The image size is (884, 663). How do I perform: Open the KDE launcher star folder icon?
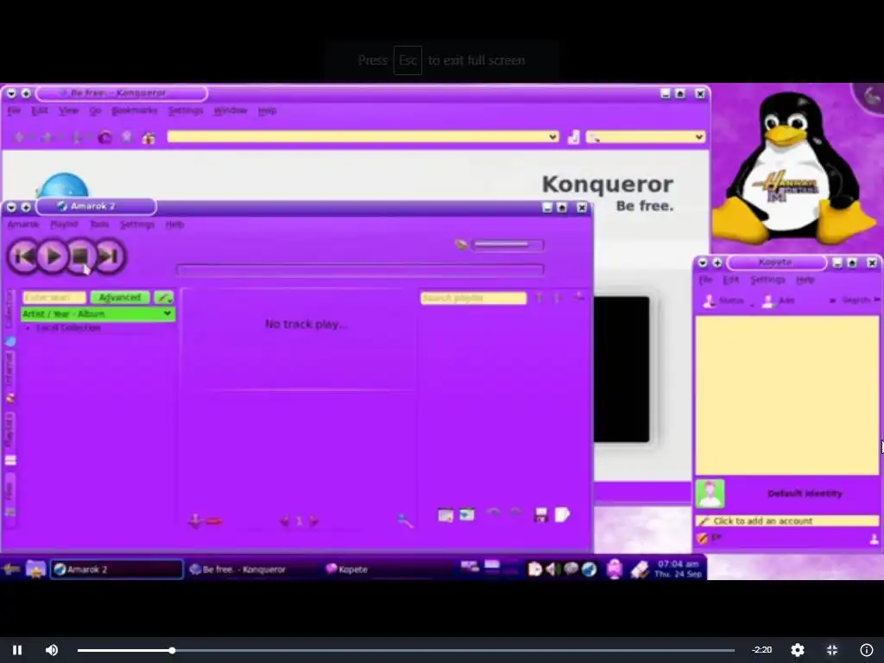coord(35,569)
